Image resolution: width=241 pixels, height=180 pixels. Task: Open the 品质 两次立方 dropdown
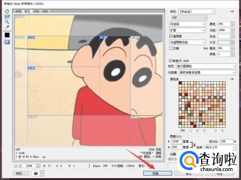(x=220, y=147)
